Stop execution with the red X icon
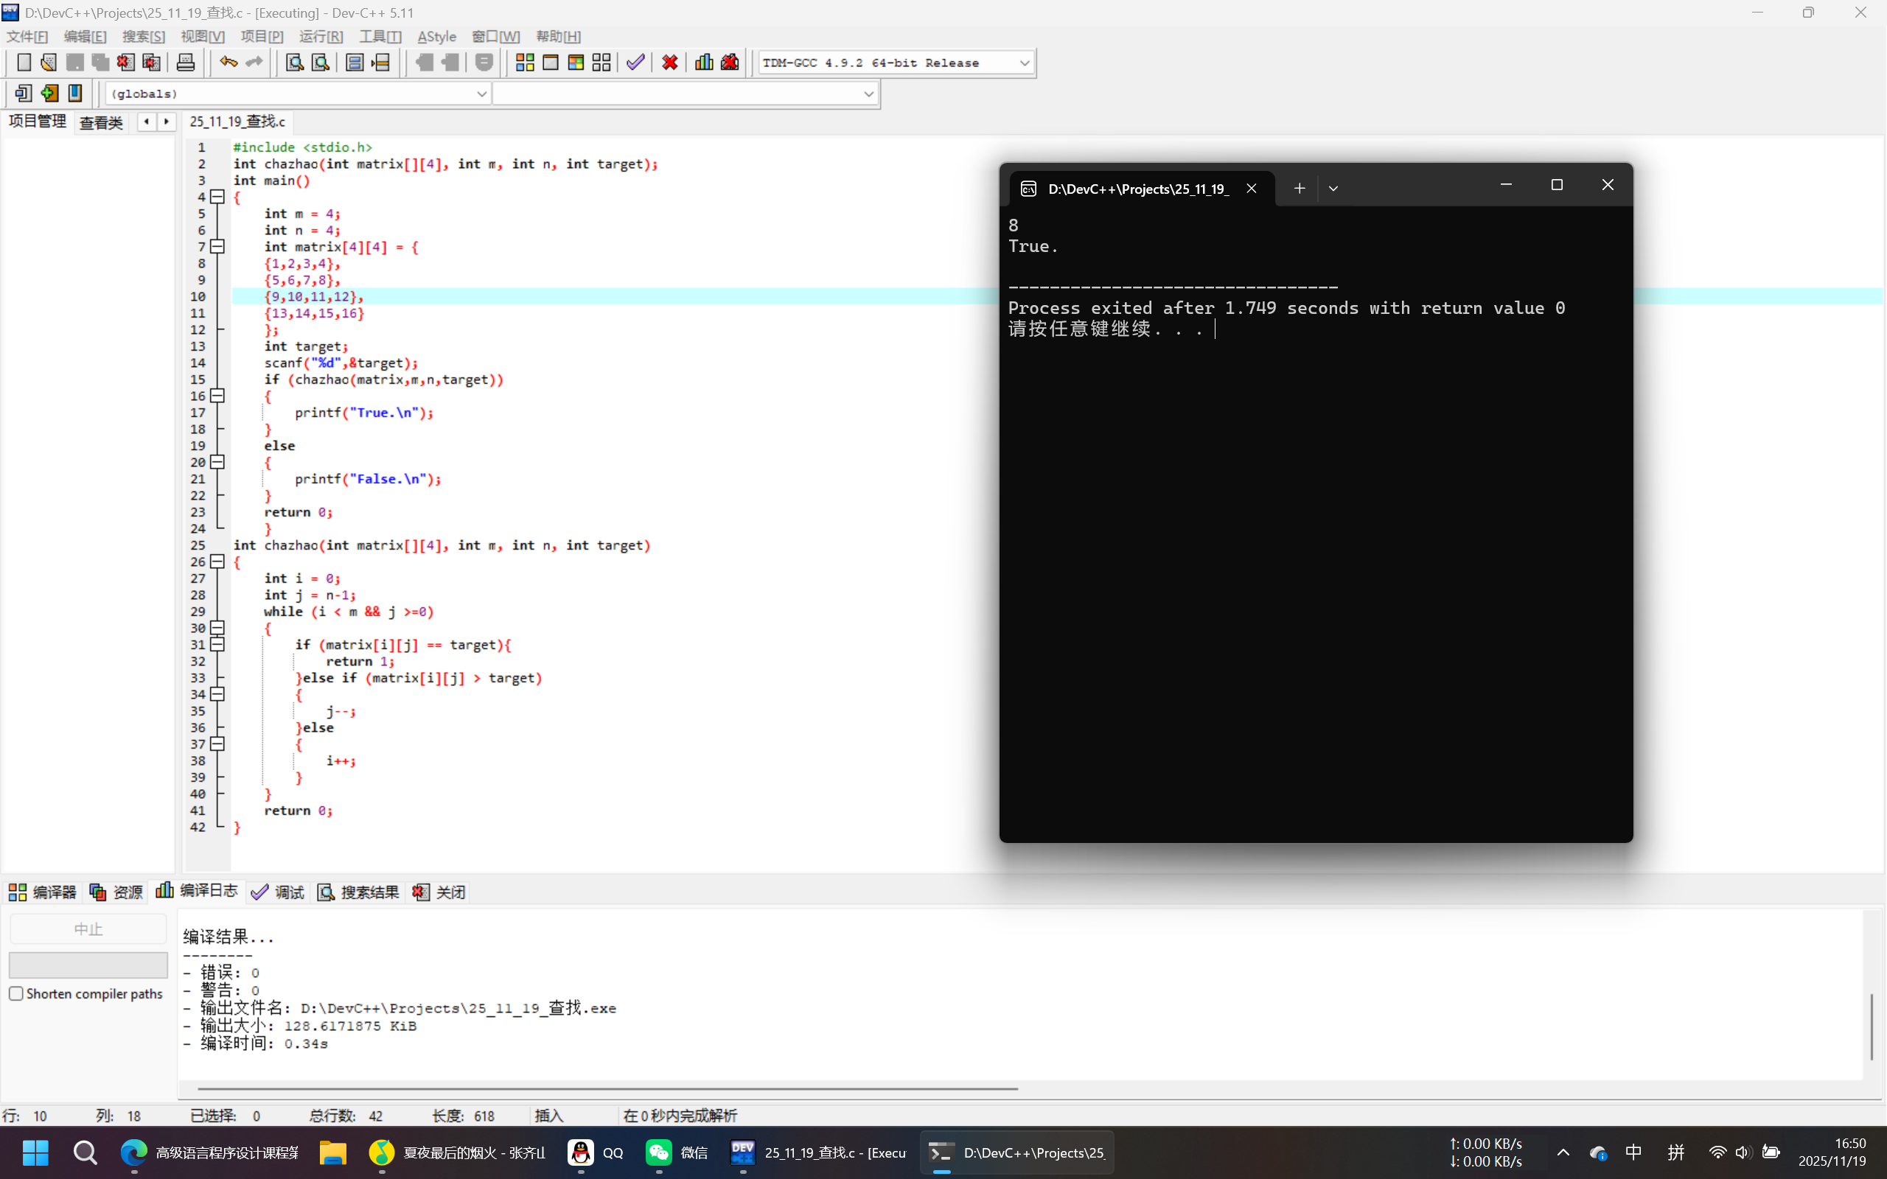The width and height of the screenshot is (1887, 1179). pyautogui.click(x=670, y=63)
